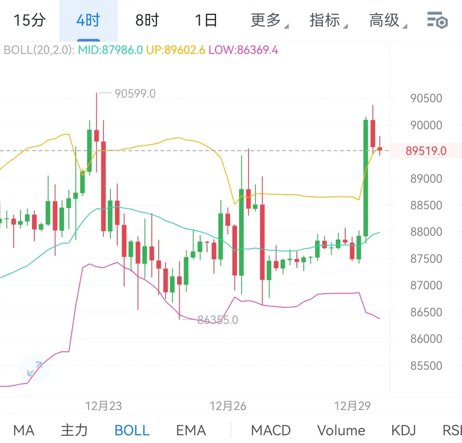Click the 90000 price axis label
This screenshot has width=462, height=443.
click(426, 125)
